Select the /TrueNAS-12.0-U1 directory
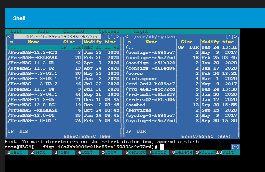Image resolution: width=265 pixels, height=172 pixels. (63, 116)
